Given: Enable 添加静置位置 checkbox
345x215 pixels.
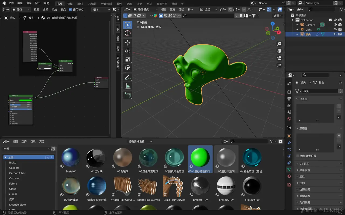Looking at the screenshot, I should point(298,156).
